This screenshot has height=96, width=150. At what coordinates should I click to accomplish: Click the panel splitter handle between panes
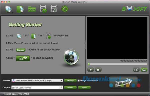click(85, 45)
